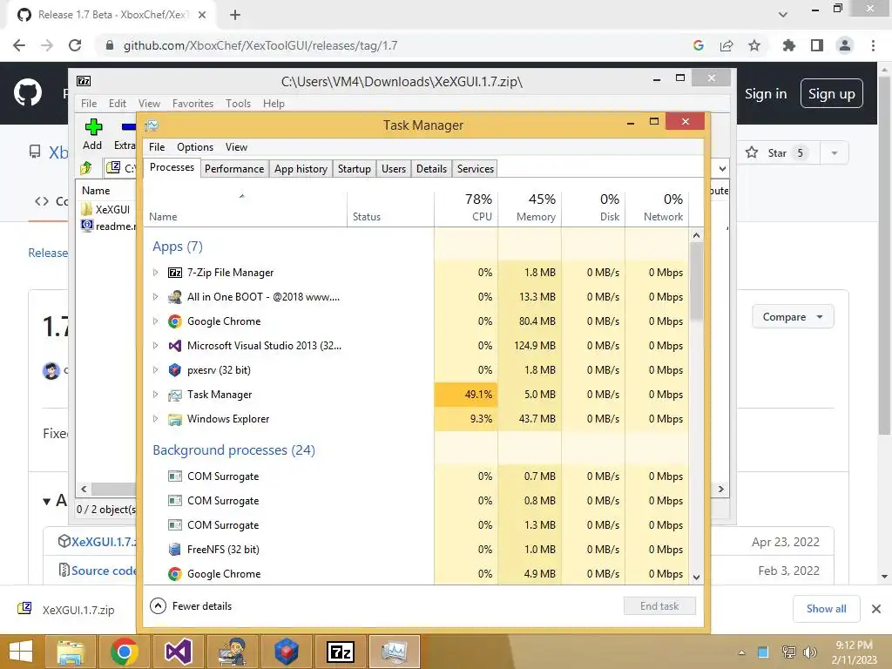The width and height of the screenshot is (892, 669).
Task: Click the GitHub logo in the page header
Action: [x=27, y=93]
